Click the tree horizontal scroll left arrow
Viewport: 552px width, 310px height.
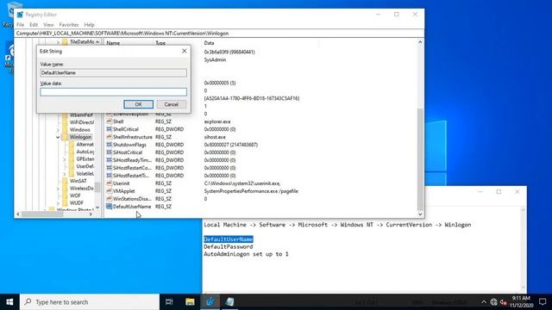point(18,214)
